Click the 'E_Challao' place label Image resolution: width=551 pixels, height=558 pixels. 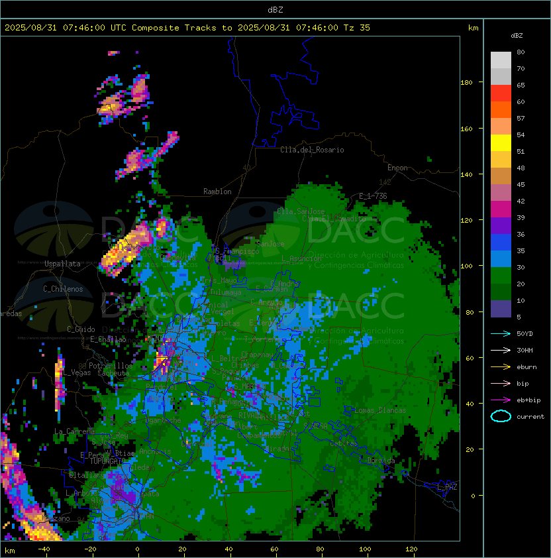coord(108,339)
